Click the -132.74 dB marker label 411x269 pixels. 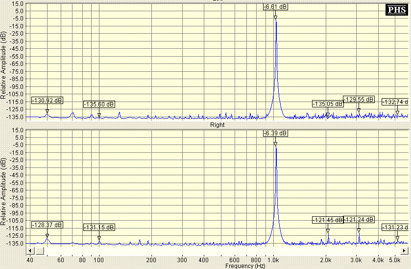(x=395, y=102)
